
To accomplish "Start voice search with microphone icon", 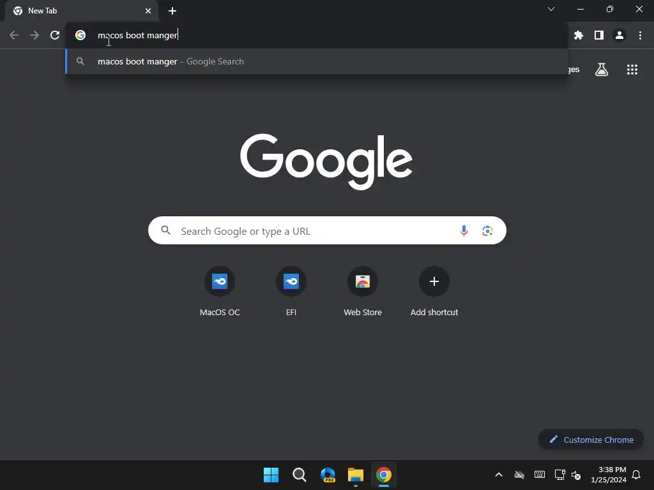I will coord(464,230).
